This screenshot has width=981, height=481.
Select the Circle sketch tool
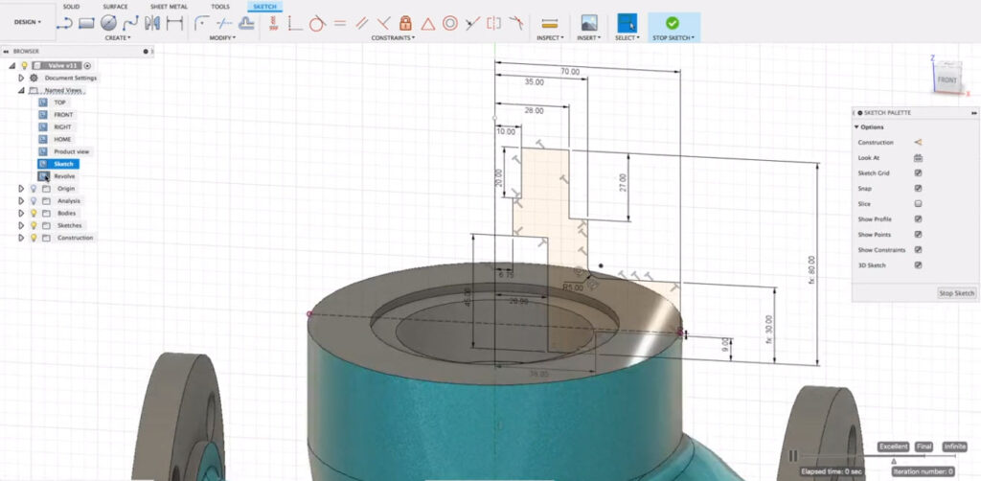click(108, 23)
